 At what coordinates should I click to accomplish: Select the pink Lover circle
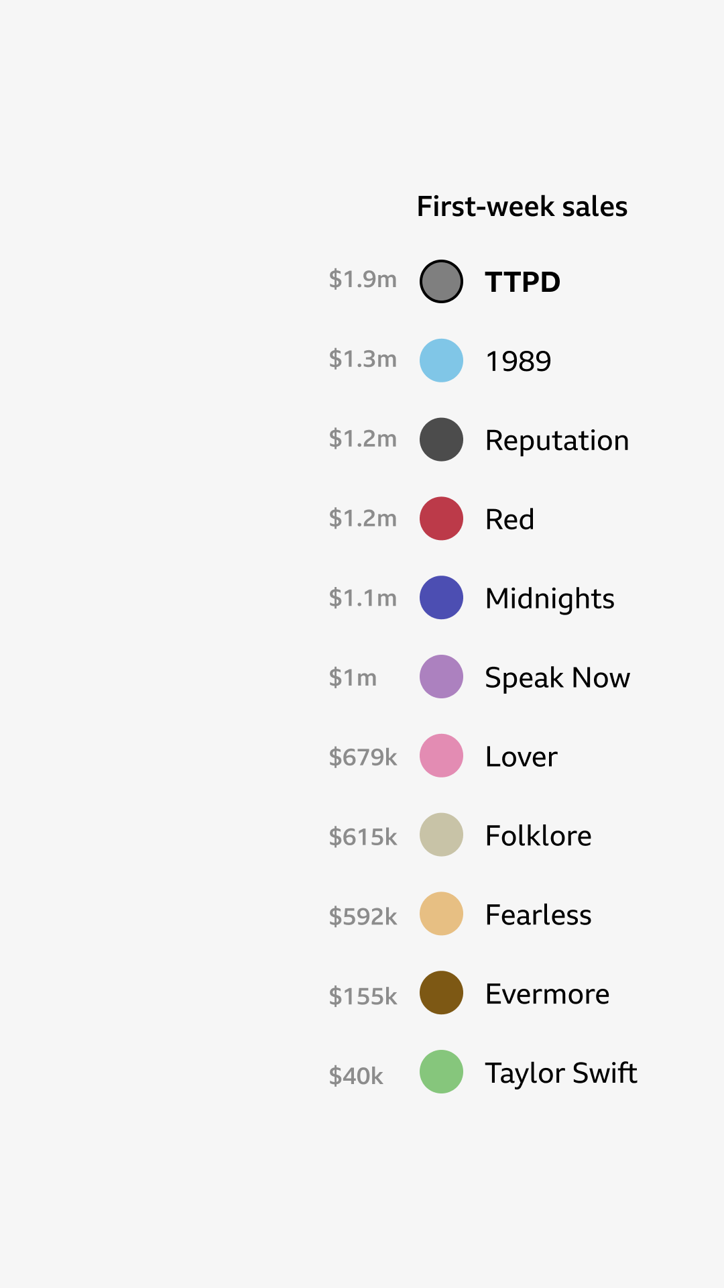pos(441,755)
